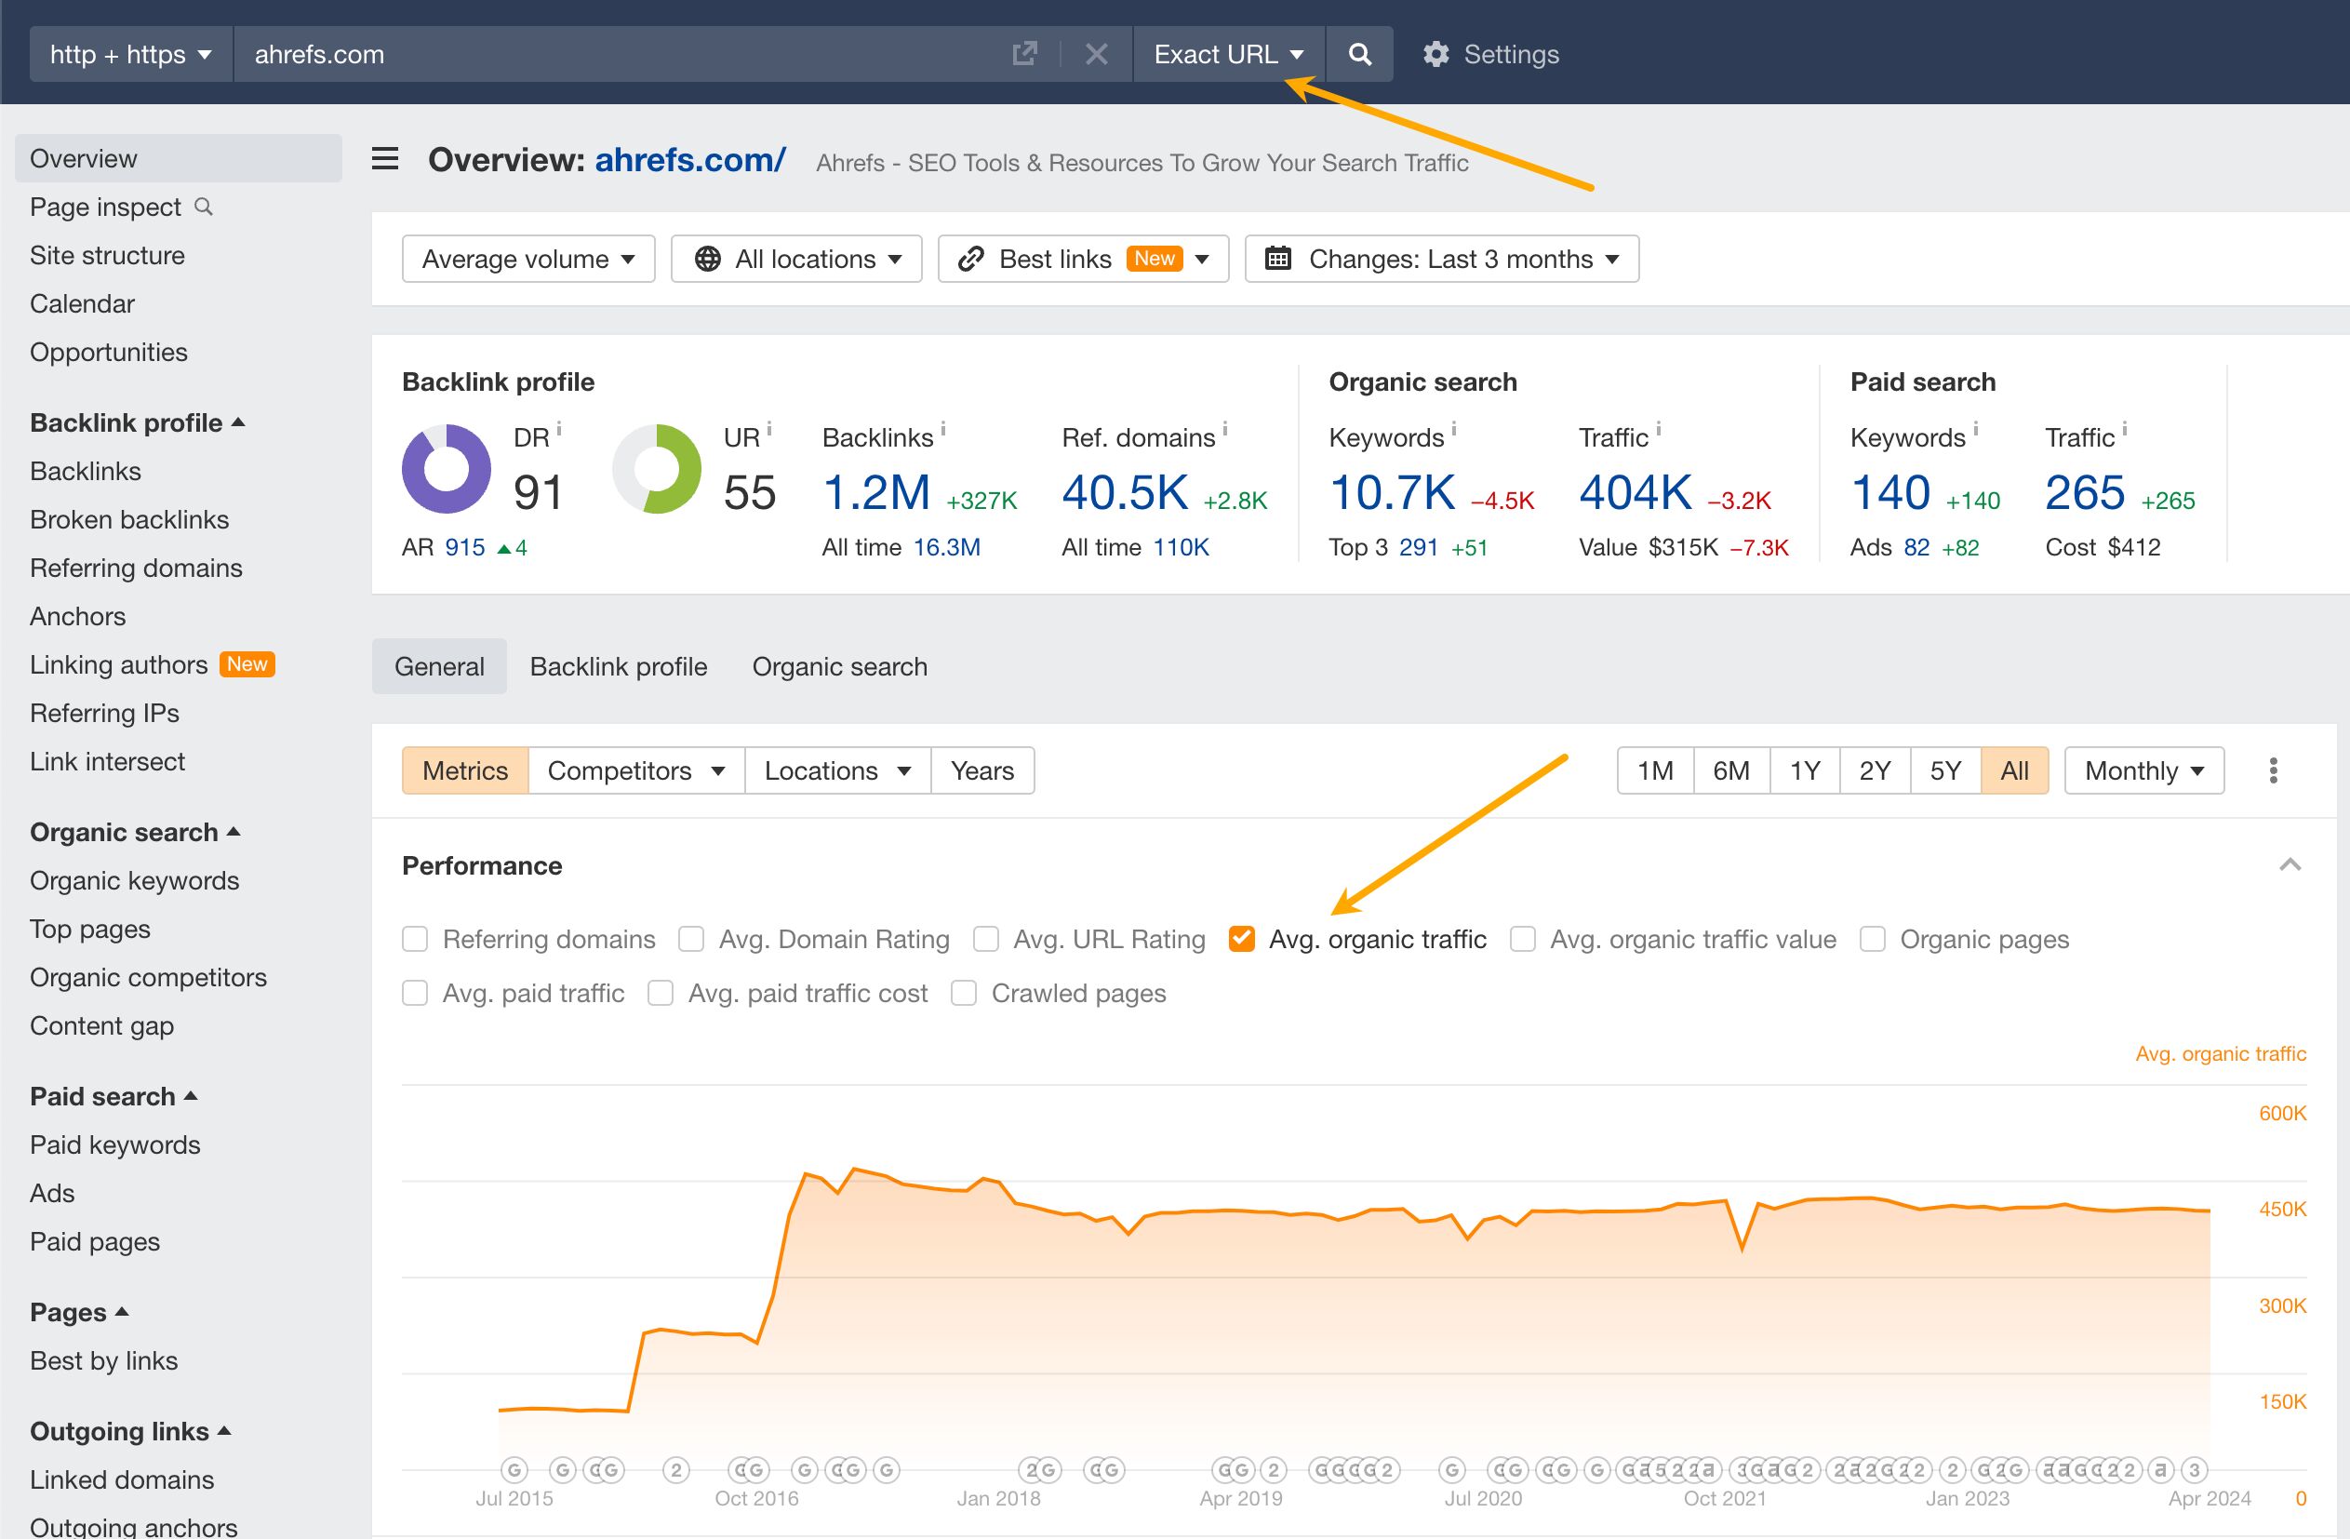Click the Page inspect magnifier icon
The image size is (2350, 1539).
click(206, 207)
